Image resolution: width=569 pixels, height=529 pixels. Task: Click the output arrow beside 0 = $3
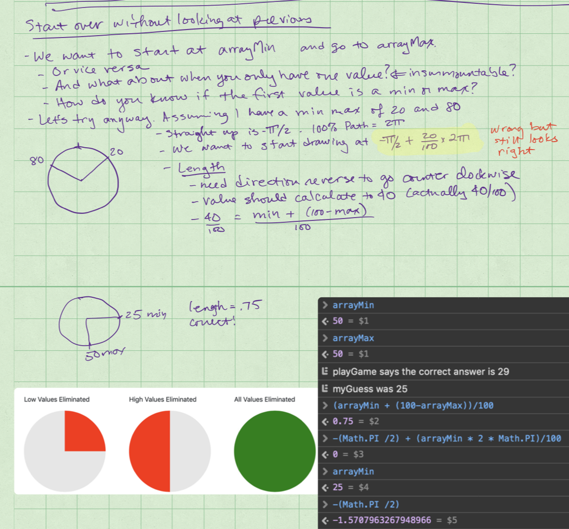[x=325, y=454]
